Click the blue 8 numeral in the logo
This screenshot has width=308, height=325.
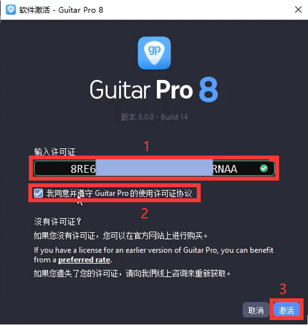[208, 89]
